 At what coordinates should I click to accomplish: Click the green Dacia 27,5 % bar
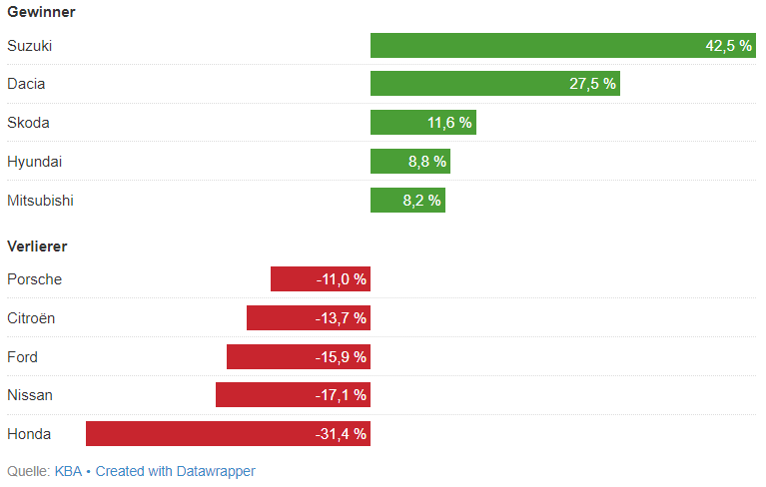point(494,84)
